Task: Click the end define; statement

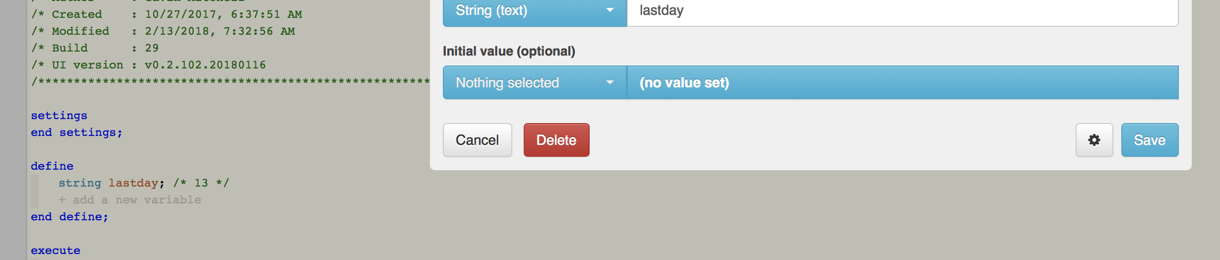Action: click(x=69, y=217)
